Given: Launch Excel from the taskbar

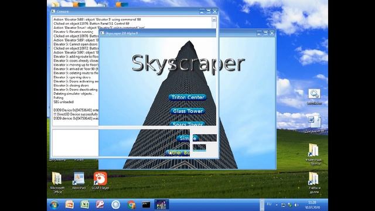Looking at the screenshot, I should 84,205.
